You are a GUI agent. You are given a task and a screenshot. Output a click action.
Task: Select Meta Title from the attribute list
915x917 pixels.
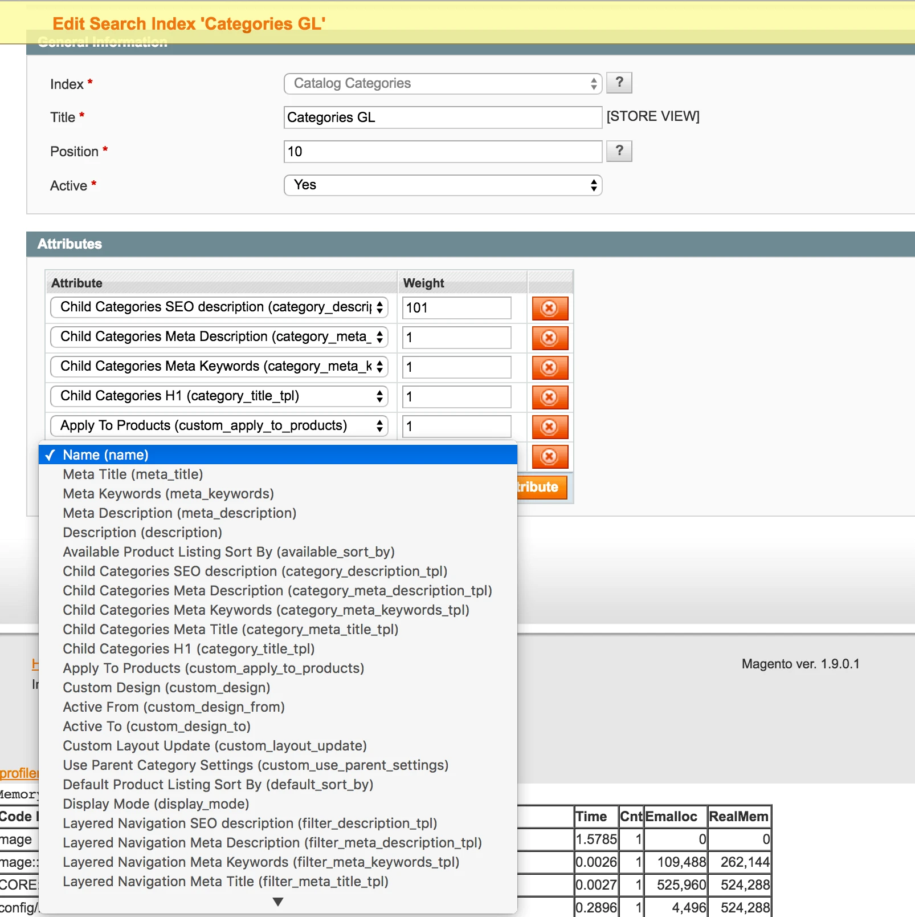click(132, 474)
